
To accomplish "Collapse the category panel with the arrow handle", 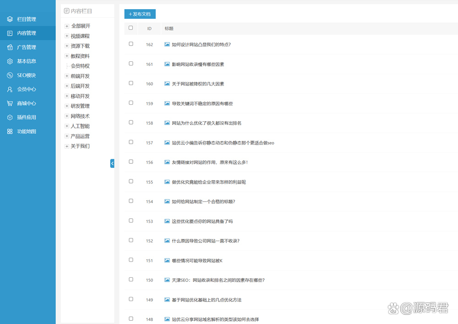I will click(x=112, y=163).
